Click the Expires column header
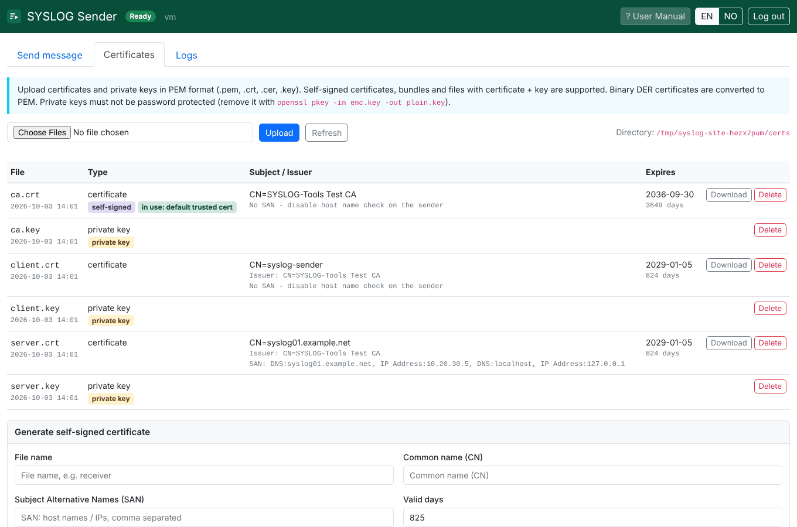The width and height of the screenshot is (797, 527). (x=660, y=172)
